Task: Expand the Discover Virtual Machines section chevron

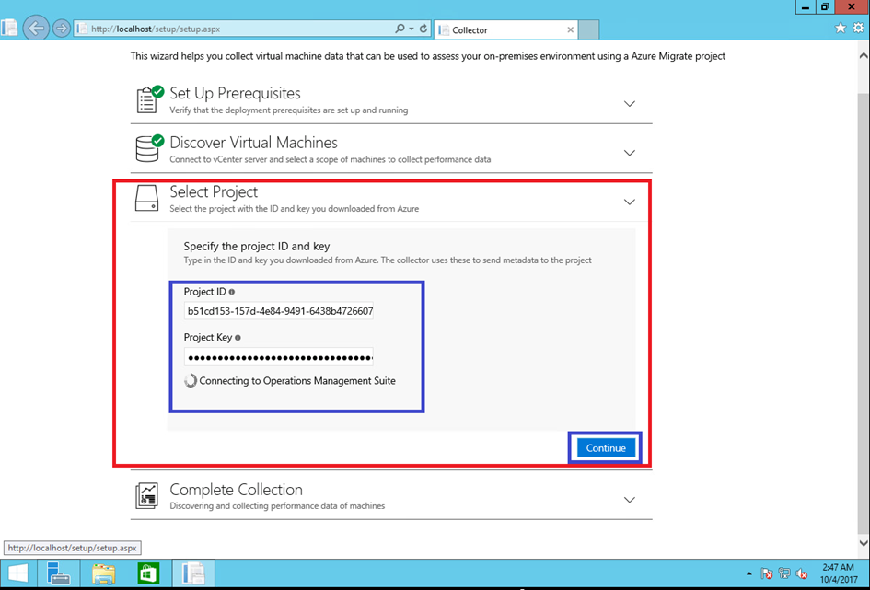Action: click(x=629, y=153)
